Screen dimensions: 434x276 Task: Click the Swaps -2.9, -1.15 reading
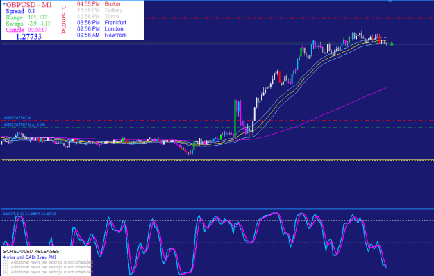point(28,24)
